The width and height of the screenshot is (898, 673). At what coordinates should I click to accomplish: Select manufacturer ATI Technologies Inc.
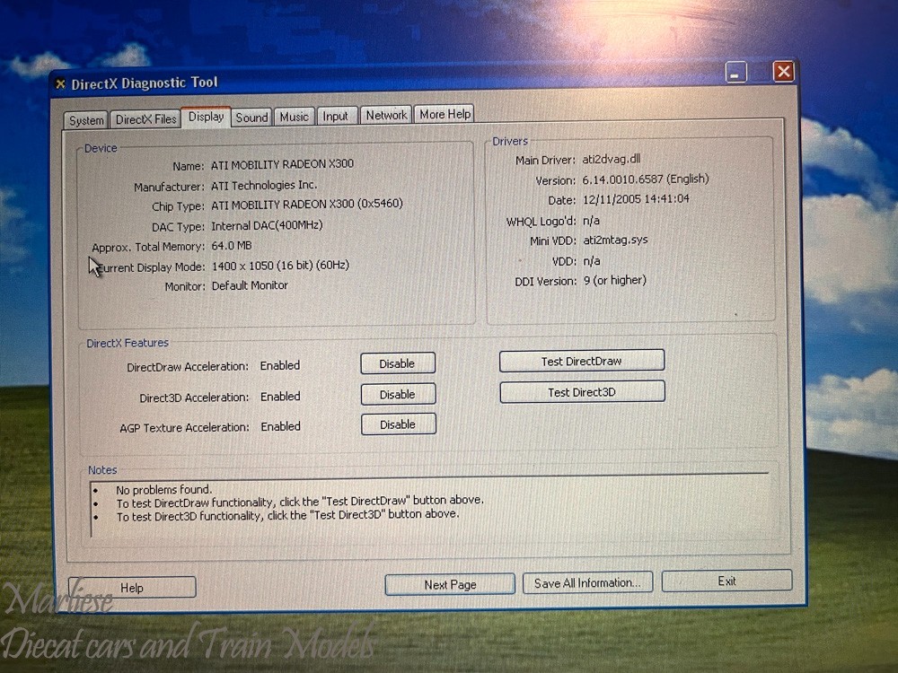coord(264,186)
